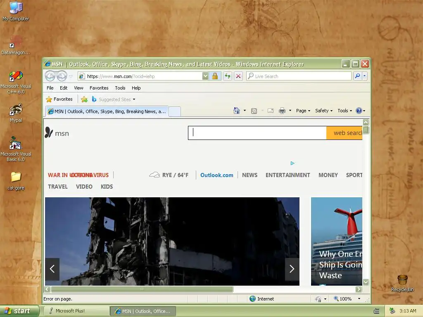Click the vertical scrollbar down arrow

pyautogui.click(x=366, y=282)
